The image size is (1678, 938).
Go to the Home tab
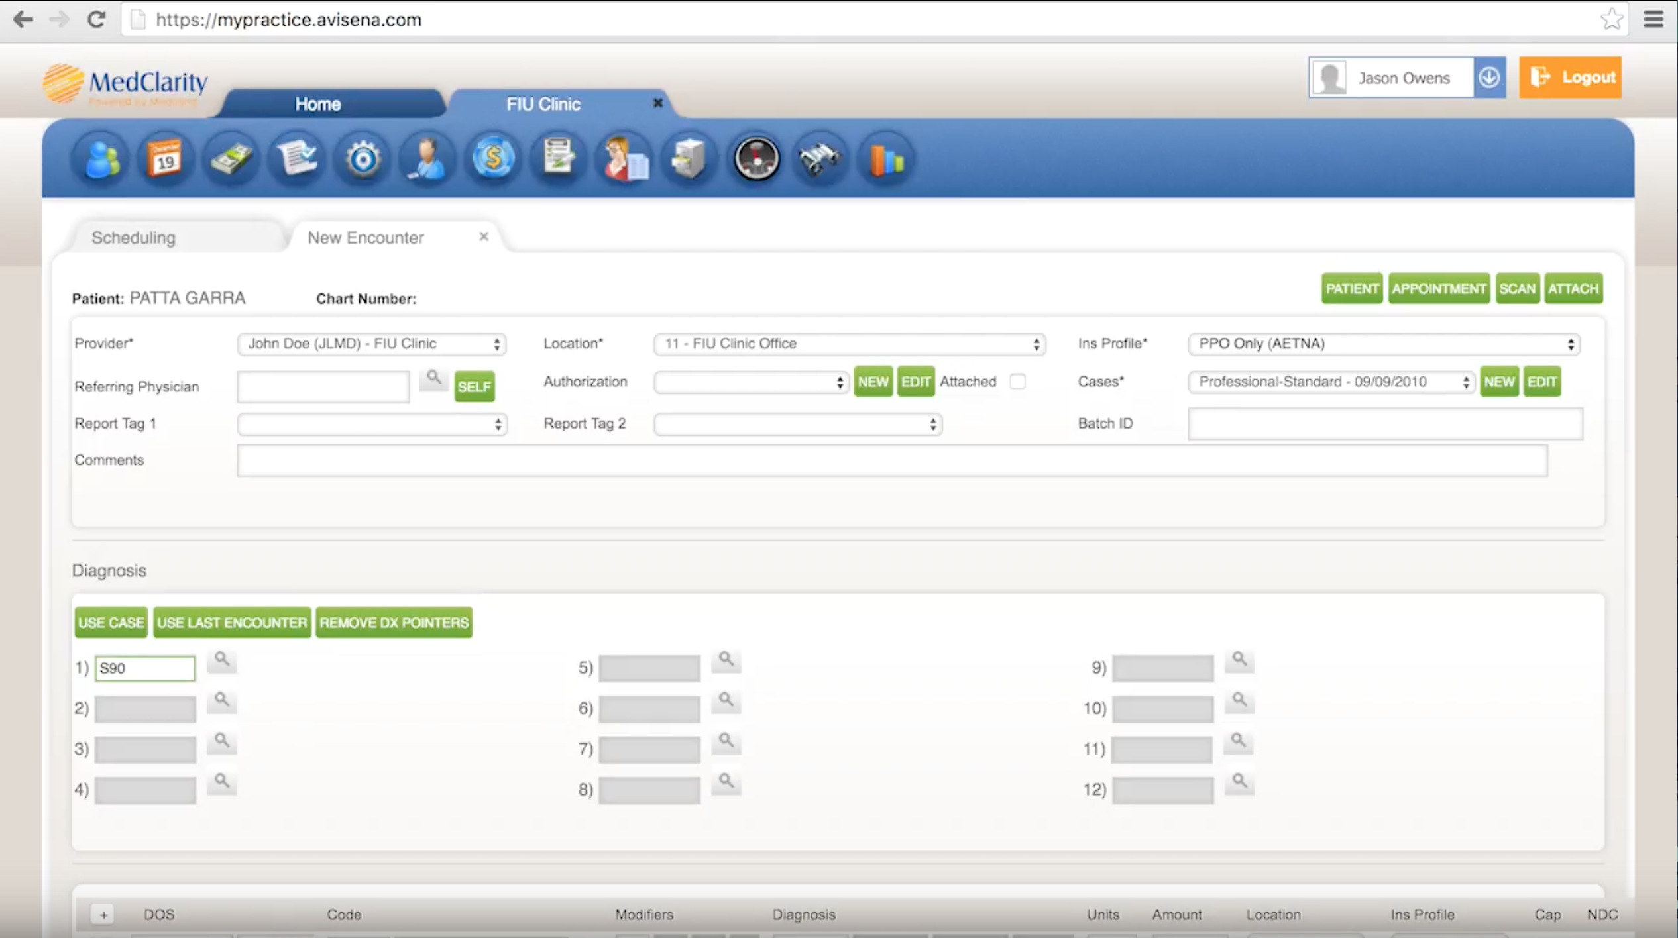tap(317, 104)
